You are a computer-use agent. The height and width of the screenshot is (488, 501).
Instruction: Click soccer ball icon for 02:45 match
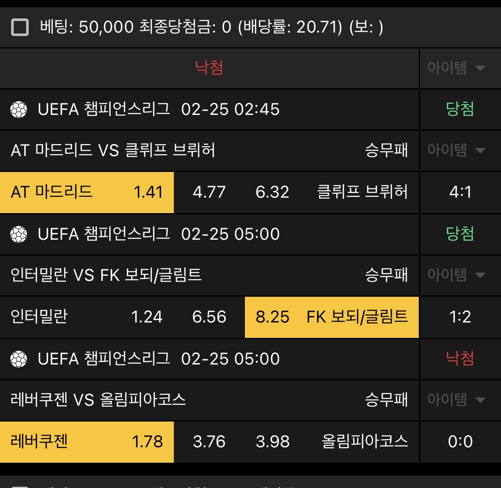coord(19,110)
